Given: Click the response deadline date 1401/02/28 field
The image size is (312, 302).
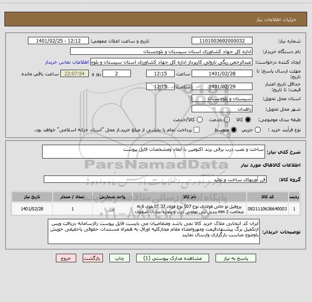Looking at the screenshot, I should coord(222,73).
